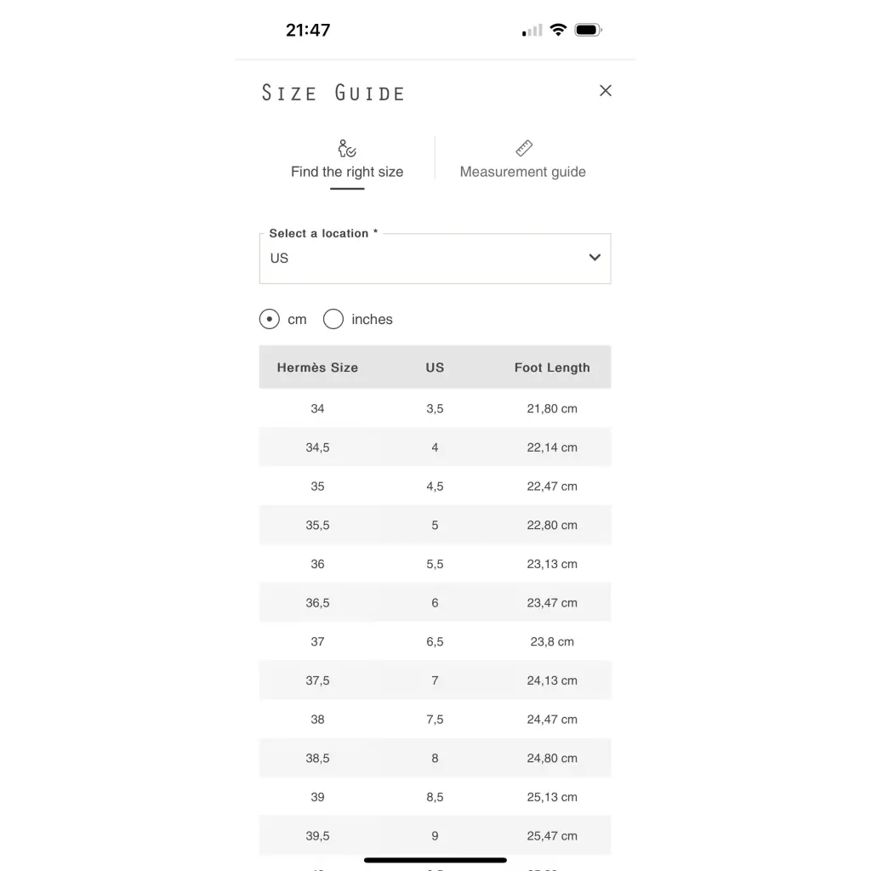Click the person-check icon above Find the right size
This screenshot has width=871, height=871.
pos(347,149)
